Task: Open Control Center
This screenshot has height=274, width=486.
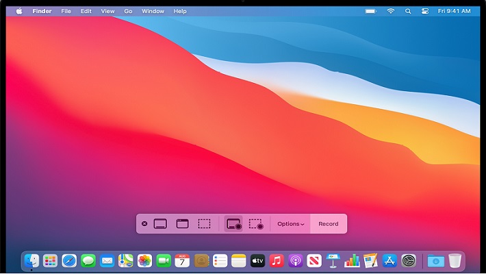Action: (424, 11)
